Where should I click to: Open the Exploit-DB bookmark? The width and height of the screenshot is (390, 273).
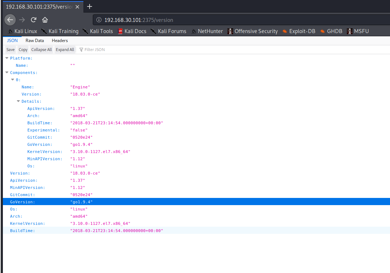299,31
